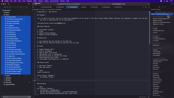Select Python Script file type
Screen dimensions: 174x98
[156, 67]
